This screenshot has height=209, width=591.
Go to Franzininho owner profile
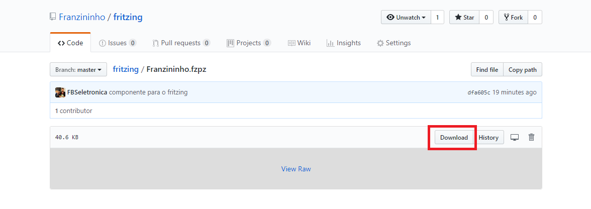click(x=82, y=17)
